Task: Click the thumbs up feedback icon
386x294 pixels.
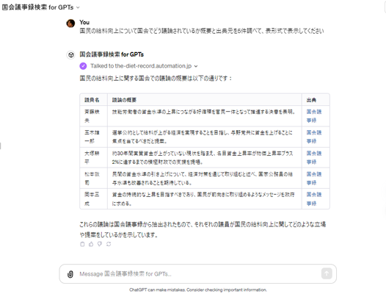Action: coord(91,244)
